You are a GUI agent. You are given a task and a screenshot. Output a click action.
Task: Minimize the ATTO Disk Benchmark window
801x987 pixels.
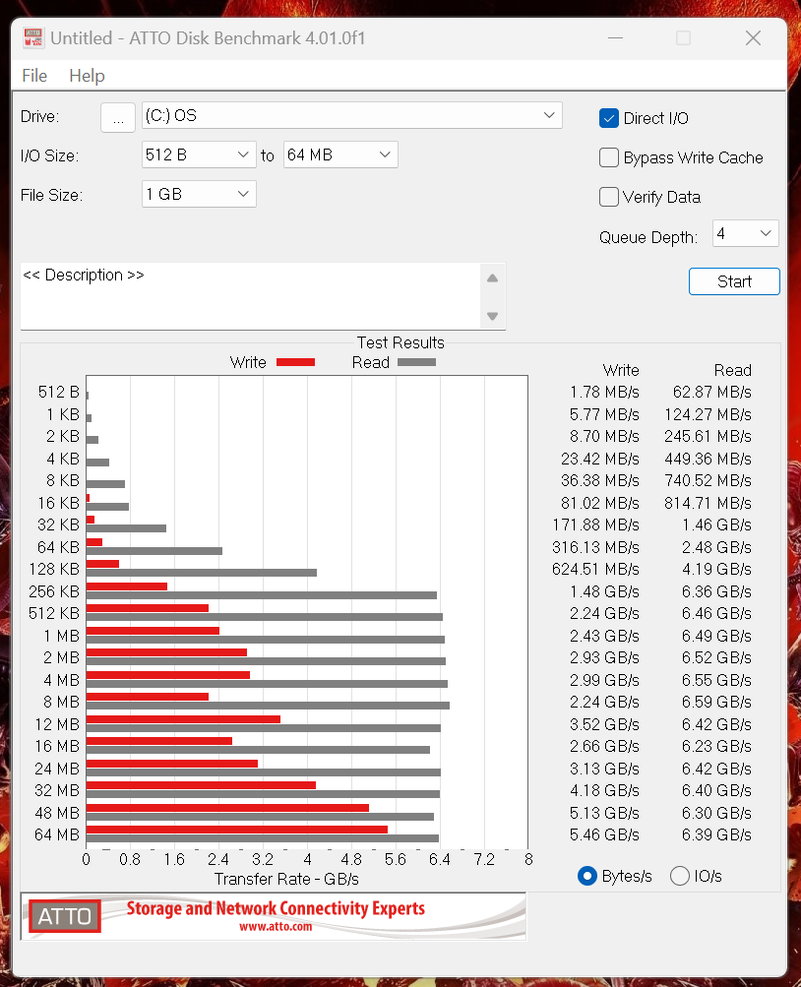pyautogui.click(x=615, y=38)
